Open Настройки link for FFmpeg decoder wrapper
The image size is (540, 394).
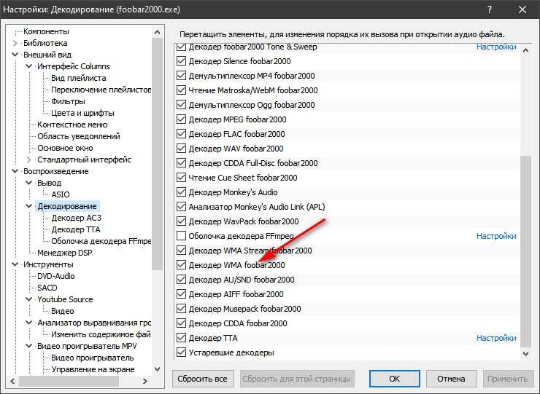(x=496, y=236)
